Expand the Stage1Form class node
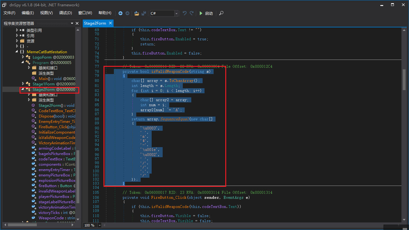 pos(23,84)
